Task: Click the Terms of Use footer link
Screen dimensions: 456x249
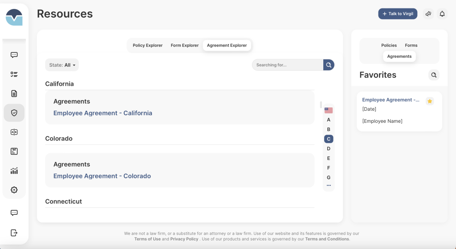Action: (147, 239)
